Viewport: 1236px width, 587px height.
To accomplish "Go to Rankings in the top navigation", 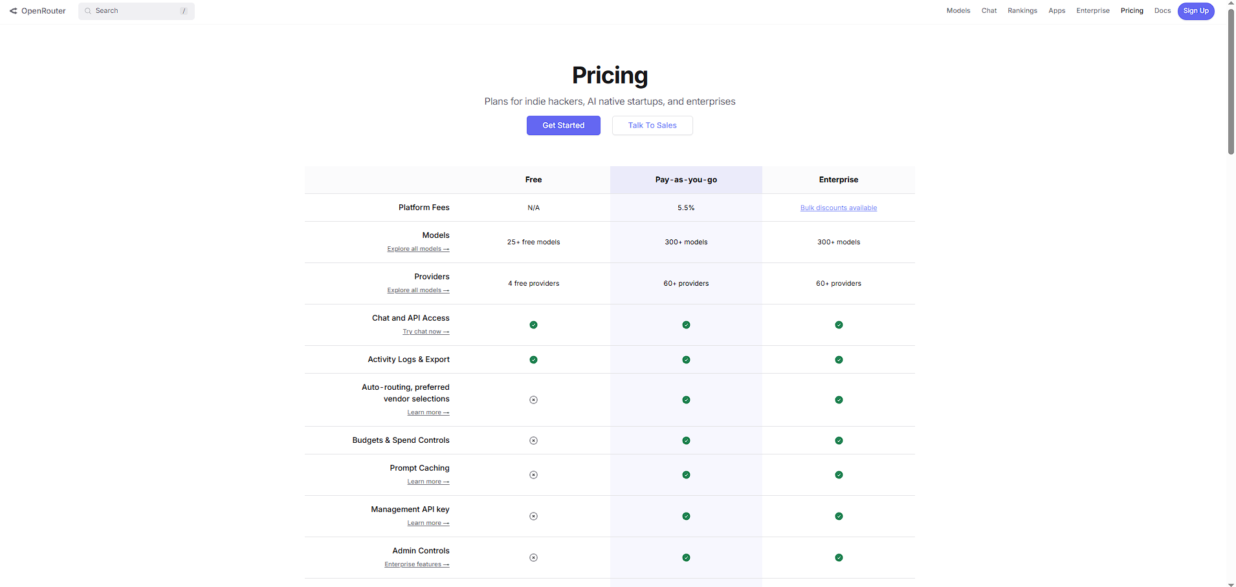I will click(1022, 11).
